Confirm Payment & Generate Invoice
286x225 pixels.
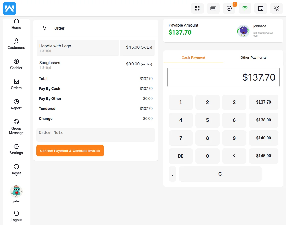pos(70,151)
